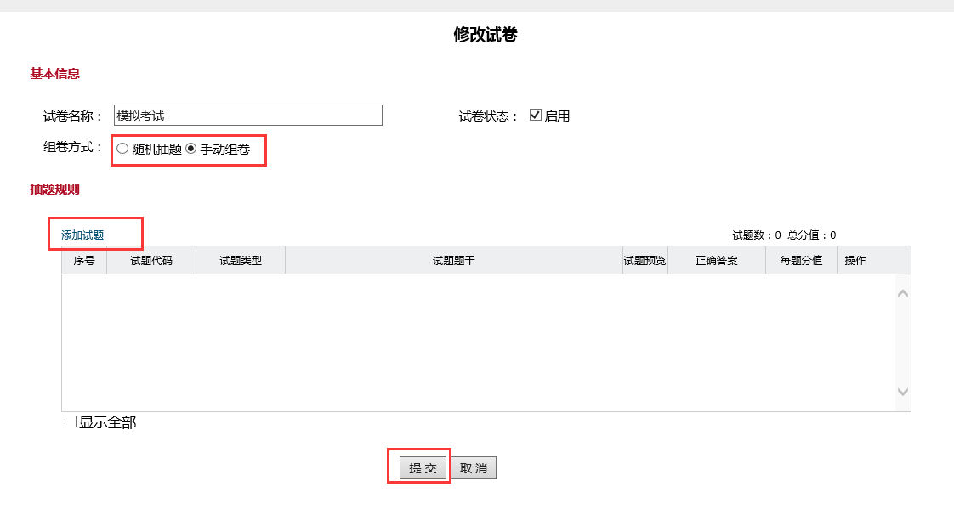This screenshot has height=509, width=954.
Task: Select the 手动组卷 radio button
Action: [x=191, y=149]
